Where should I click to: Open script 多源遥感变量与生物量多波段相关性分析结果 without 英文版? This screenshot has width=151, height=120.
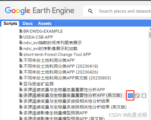pos(66,101)
